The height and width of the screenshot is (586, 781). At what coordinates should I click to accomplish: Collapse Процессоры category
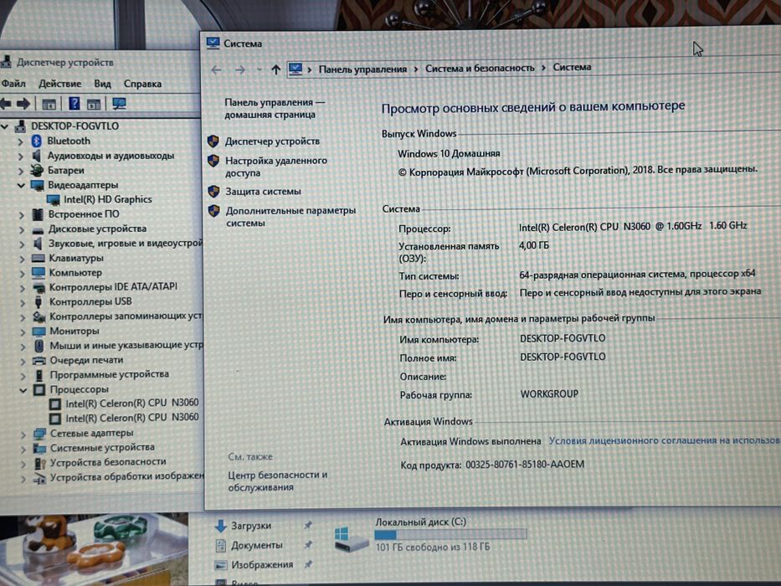(23, 390)
